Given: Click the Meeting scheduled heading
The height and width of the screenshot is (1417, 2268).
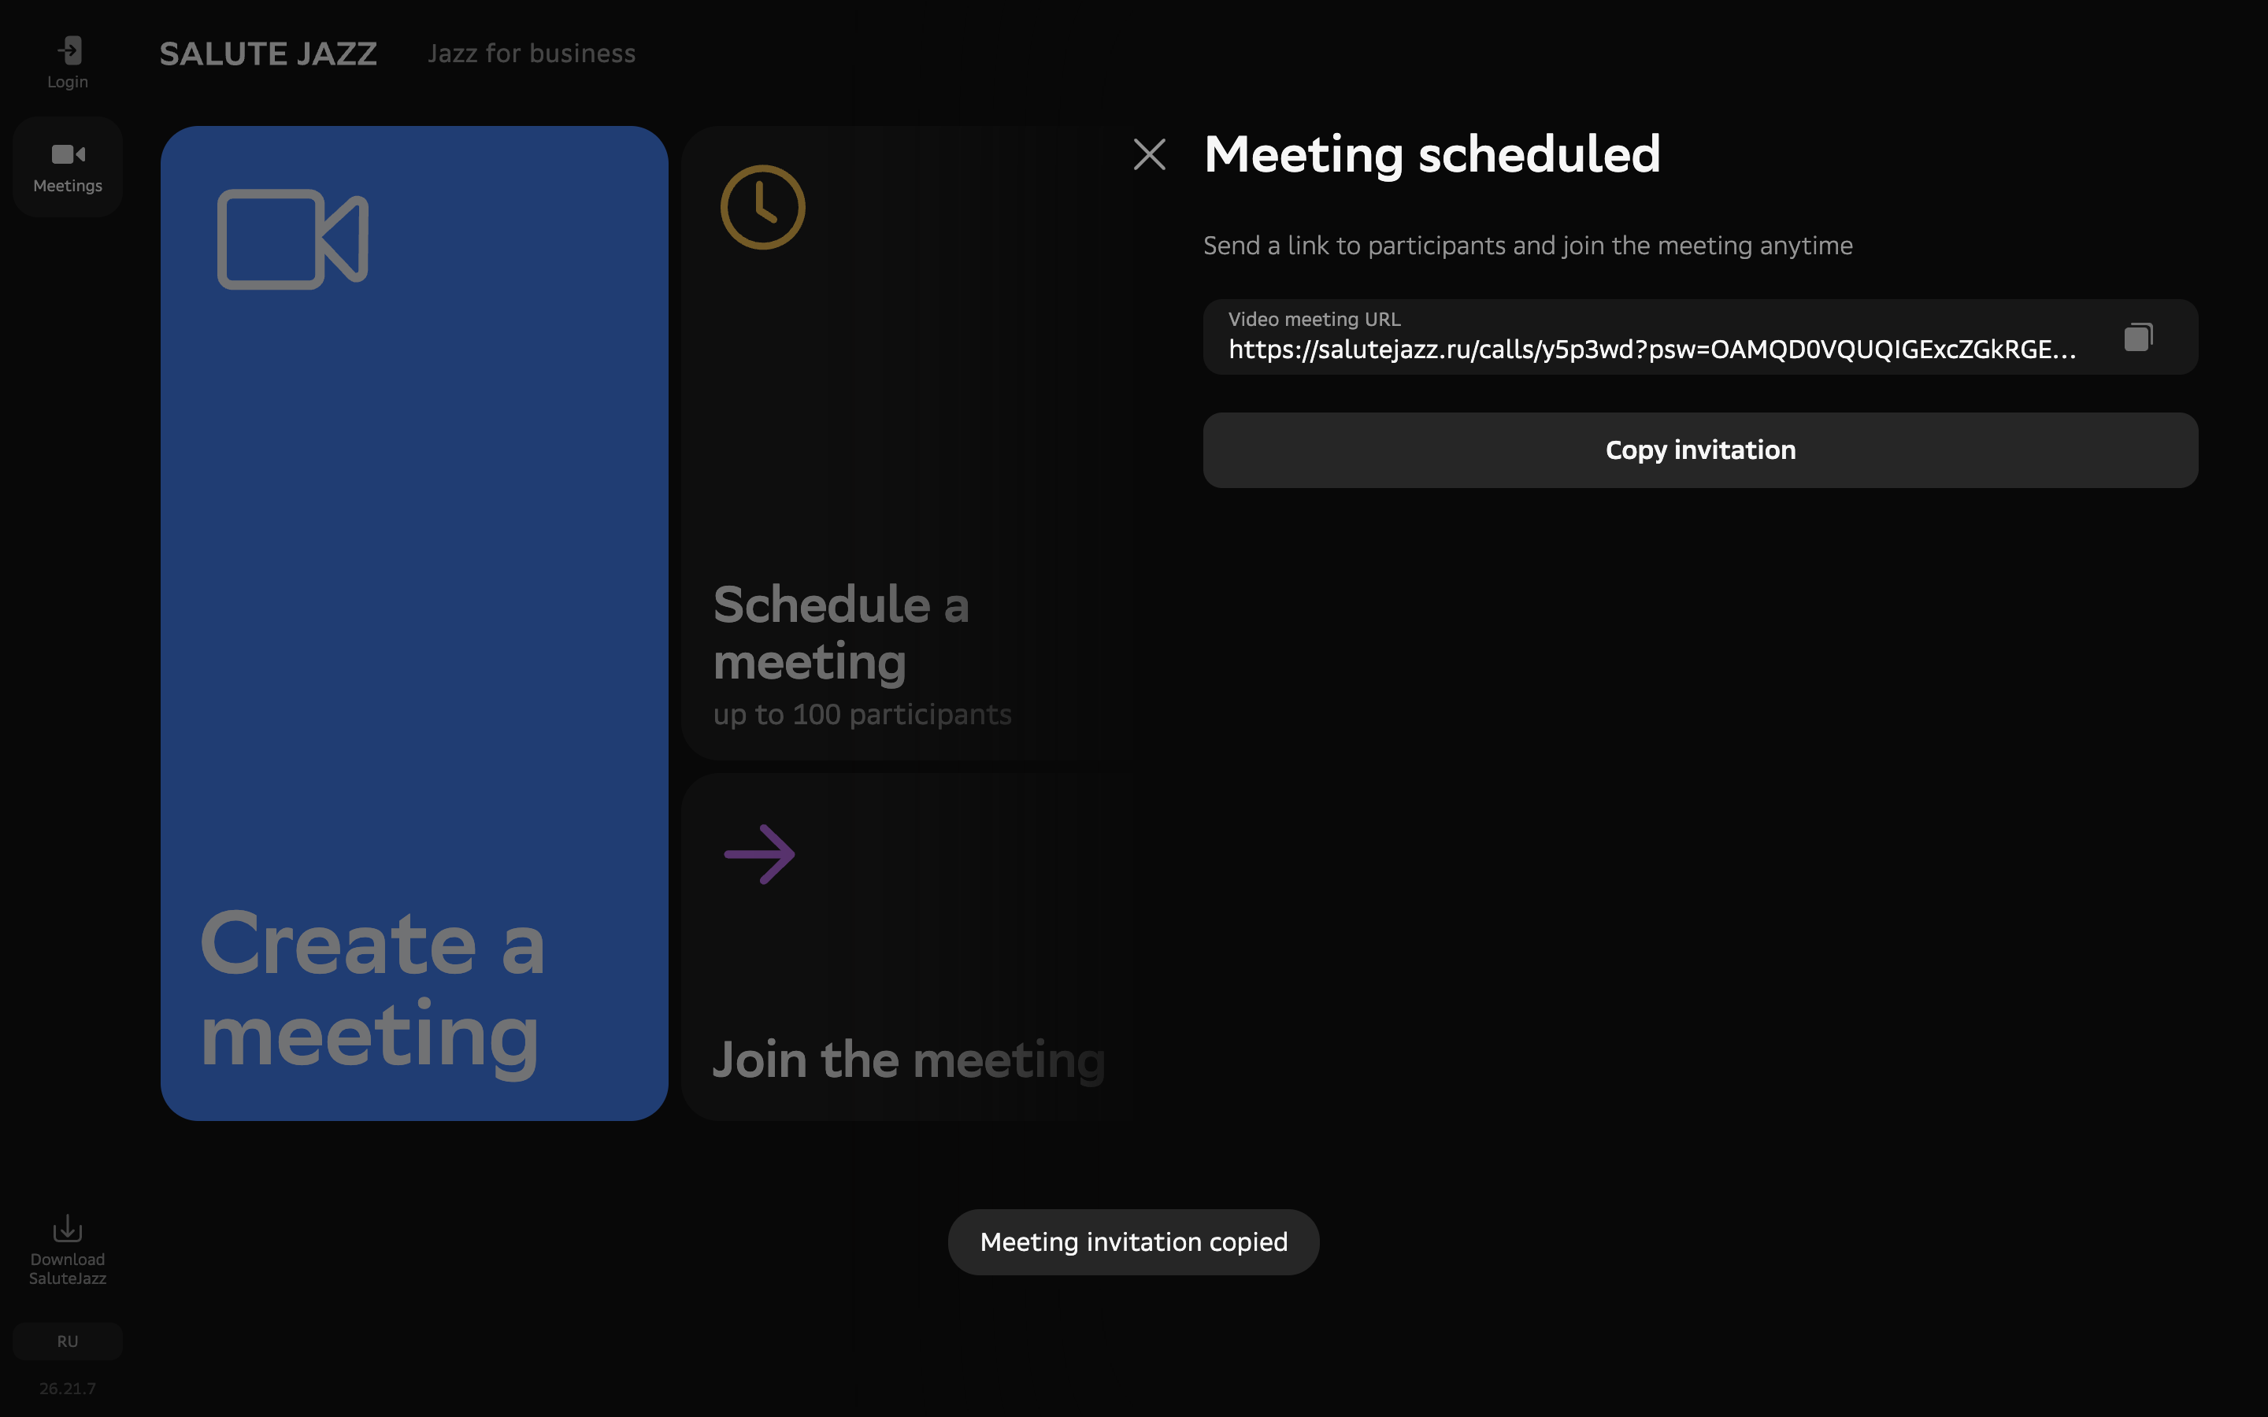Looking at the screenshot, I should tap(1431, 154).
